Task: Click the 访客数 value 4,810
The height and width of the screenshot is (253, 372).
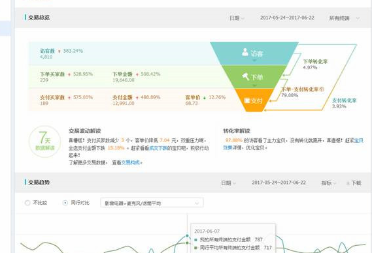Action: (46, 57)
